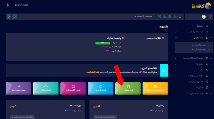Open the teal ارسال مدارک tile
Screen dimensions: 214x119
pyautogui.click(x=46, y=88)
